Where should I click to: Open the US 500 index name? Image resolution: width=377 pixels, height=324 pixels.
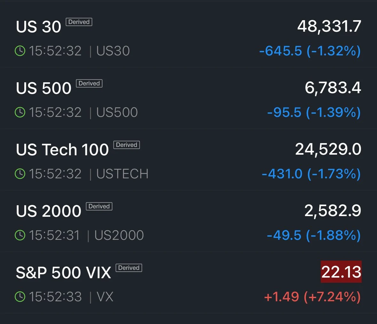point(43,88)
